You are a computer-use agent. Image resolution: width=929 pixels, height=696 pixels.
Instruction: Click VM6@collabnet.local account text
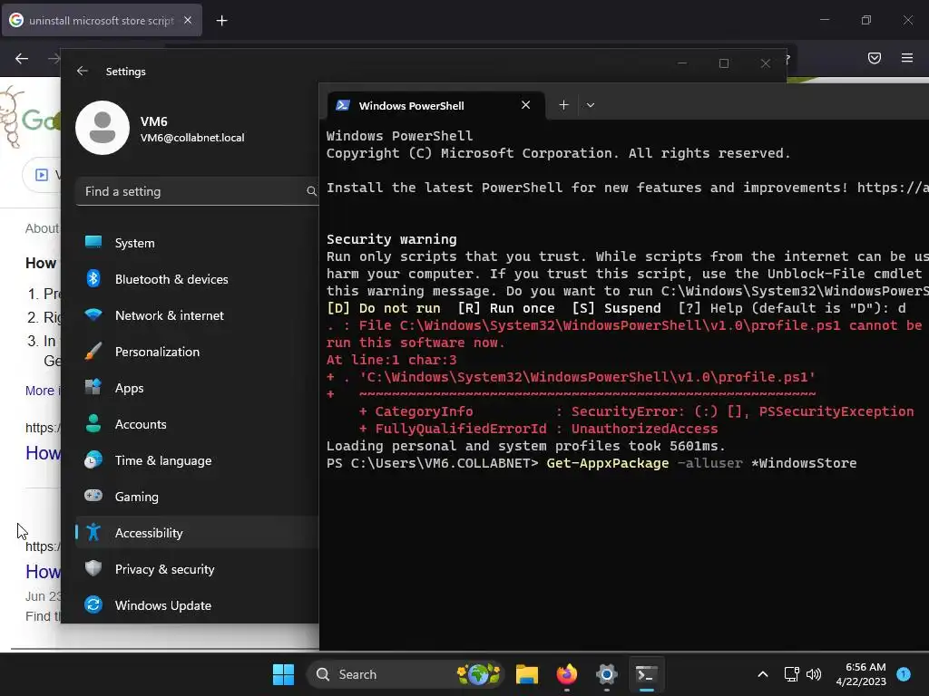click(192, 138)
